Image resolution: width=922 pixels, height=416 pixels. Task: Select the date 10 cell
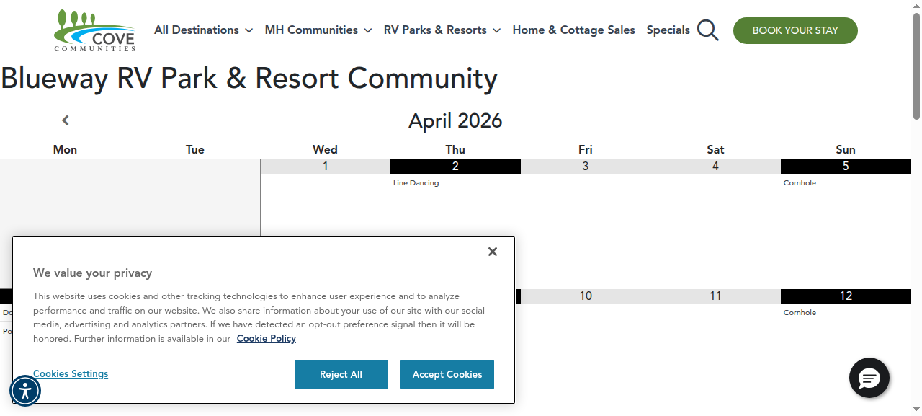point(586,296)
